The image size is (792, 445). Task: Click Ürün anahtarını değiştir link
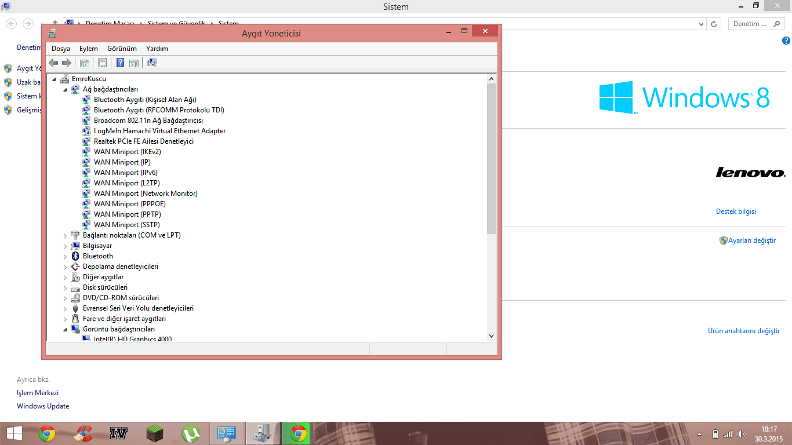click(x=744, y=331)
